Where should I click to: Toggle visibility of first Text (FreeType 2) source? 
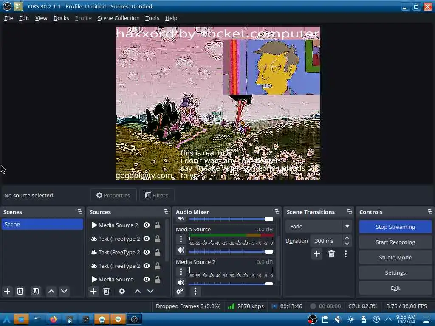click(147, 239)
